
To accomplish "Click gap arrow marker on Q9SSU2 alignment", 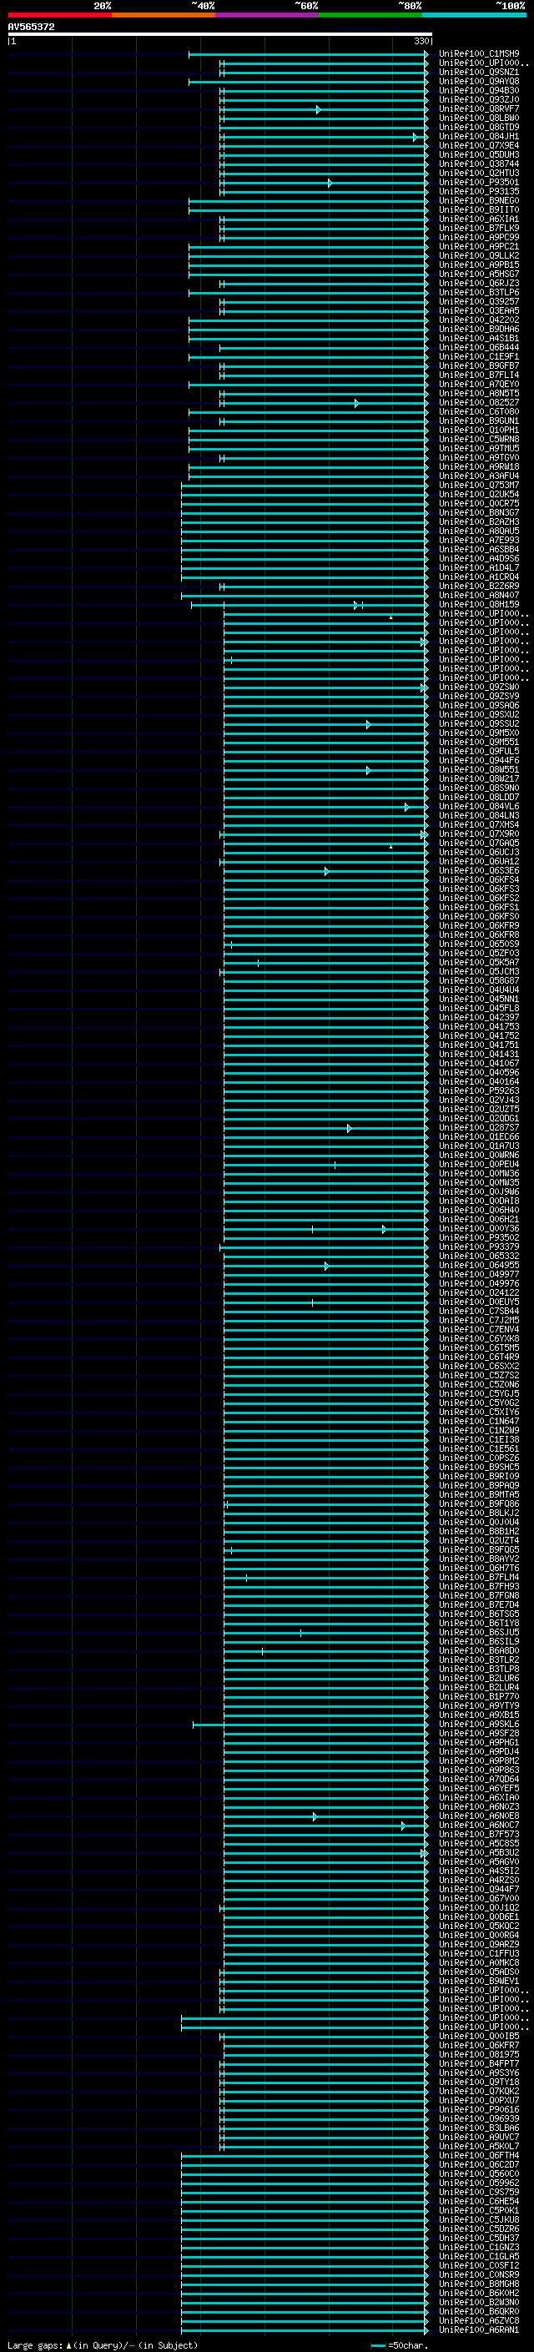I will pyautogui.click(x=368, y=725).
